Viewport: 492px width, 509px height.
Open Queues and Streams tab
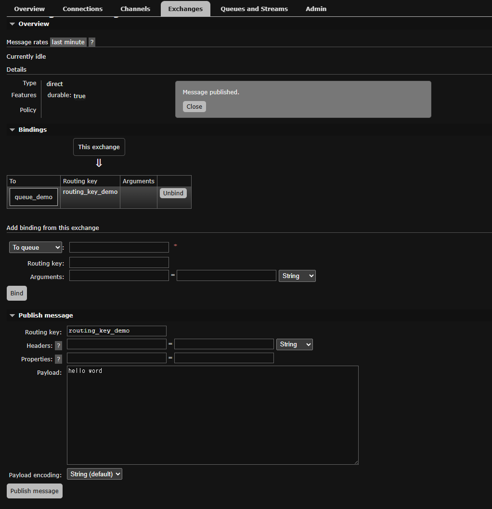click(x=254, y=9)
